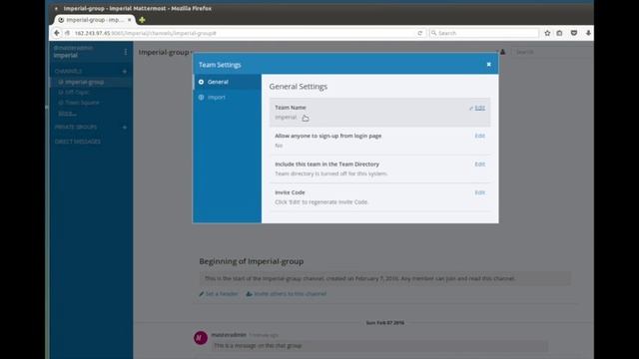This screenshot has height=359, width=639.
Task: Click the General tab gear icon
Action: (201, 82)
